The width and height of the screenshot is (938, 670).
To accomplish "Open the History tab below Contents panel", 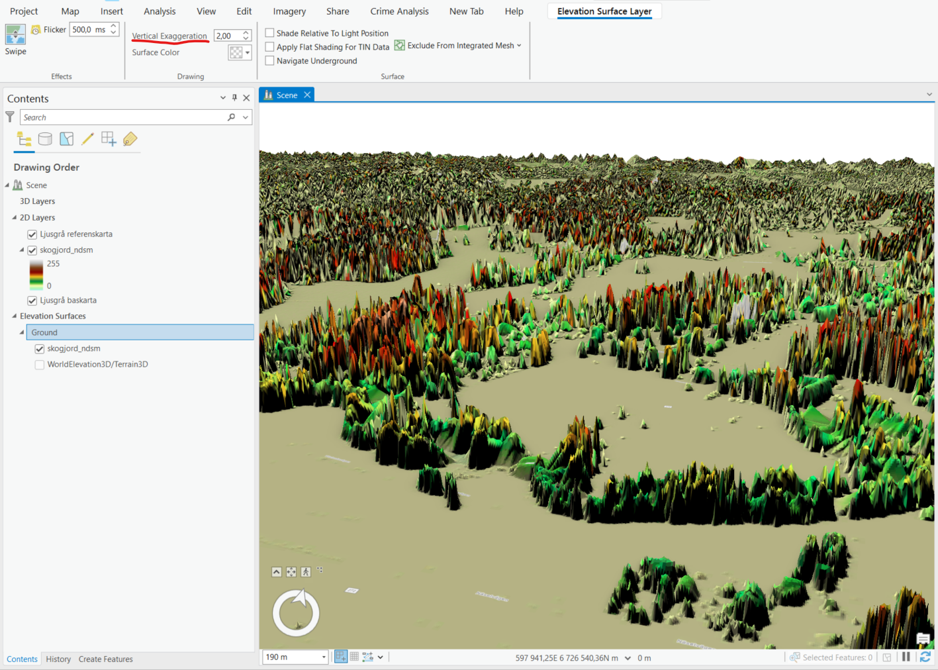I will pos(58,659).
